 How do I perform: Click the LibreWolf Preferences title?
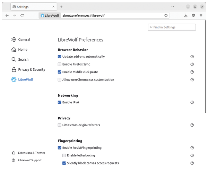80,40
